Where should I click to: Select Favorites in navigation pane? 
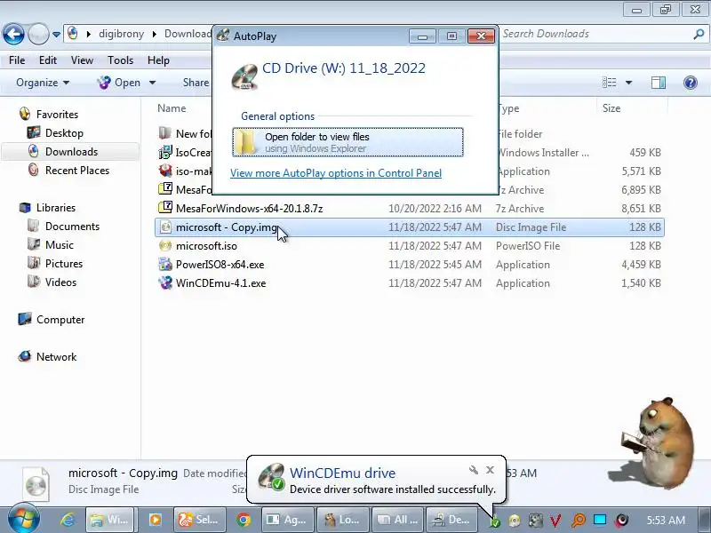pos(57,115)
